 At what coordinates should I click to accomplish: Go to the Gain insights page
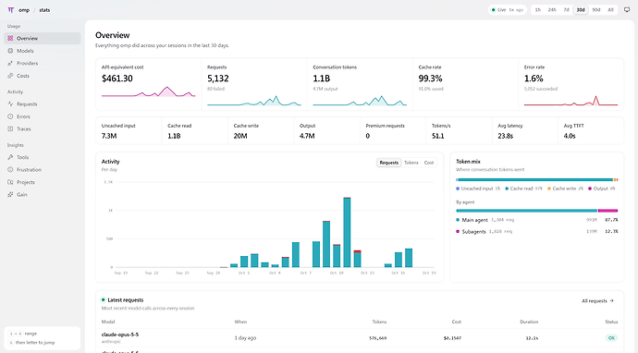[x=43, y=194]
